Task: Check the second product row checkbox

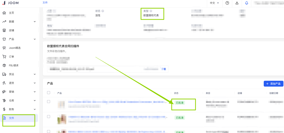Action: point(49,116)
